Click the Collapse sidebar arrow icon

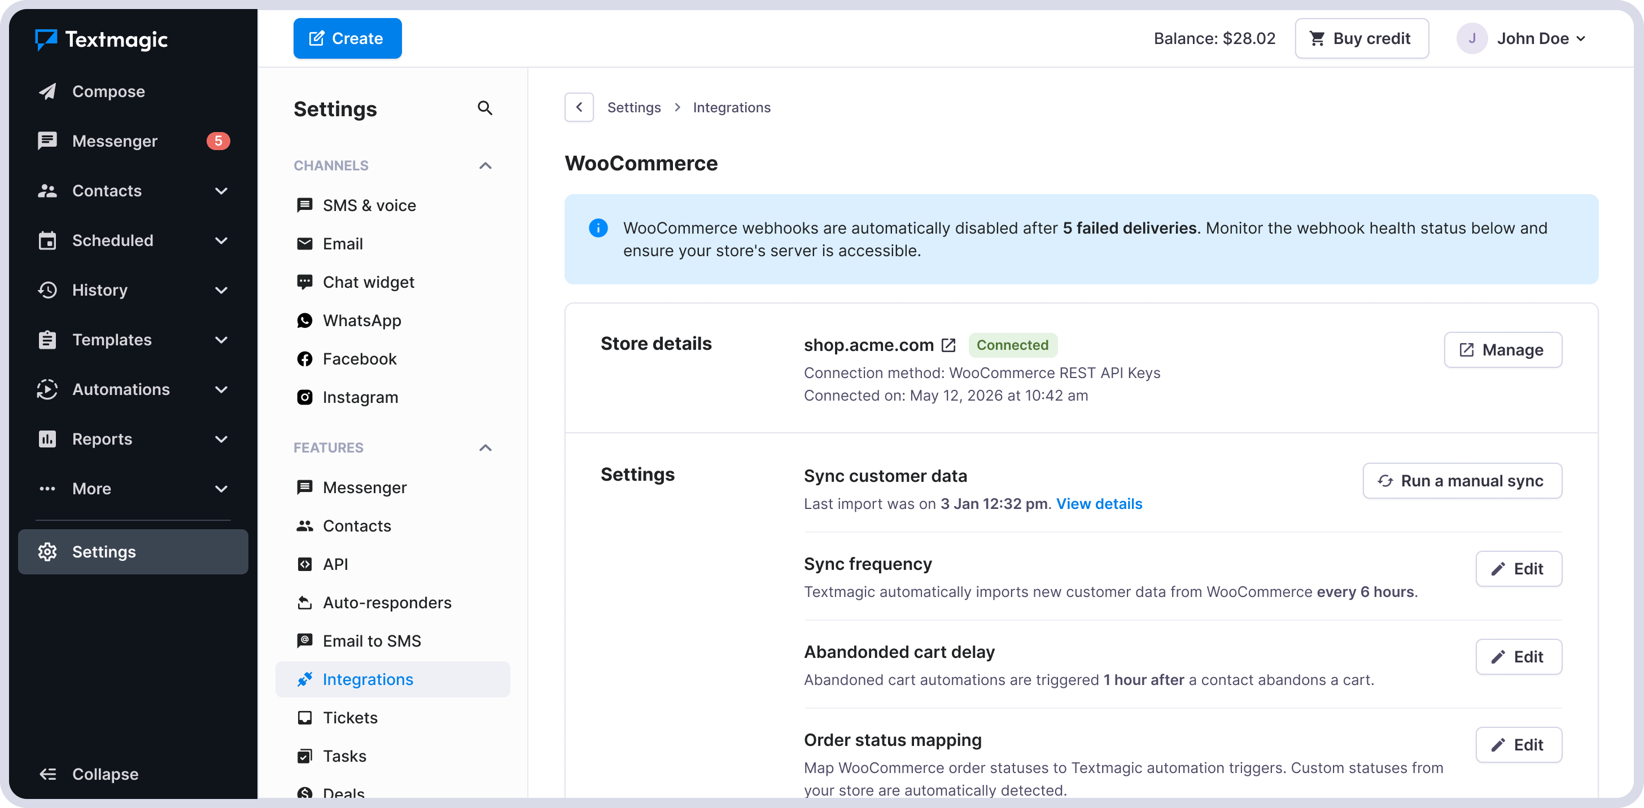(48, 774)
